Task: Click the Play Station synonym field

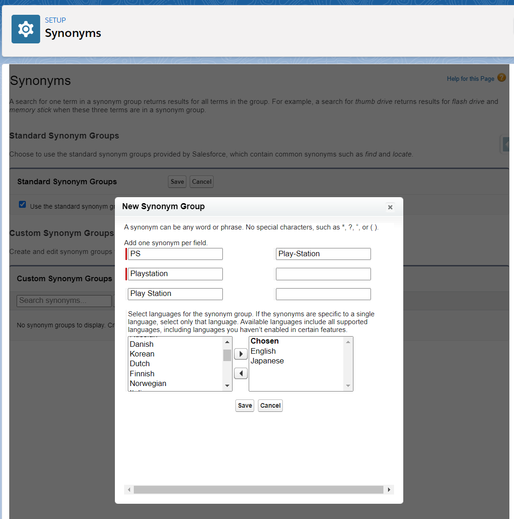Action: tap(175, 294)
